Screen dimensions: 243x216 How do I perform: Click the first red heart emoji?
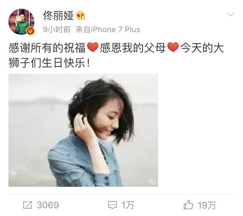(93, 47)
